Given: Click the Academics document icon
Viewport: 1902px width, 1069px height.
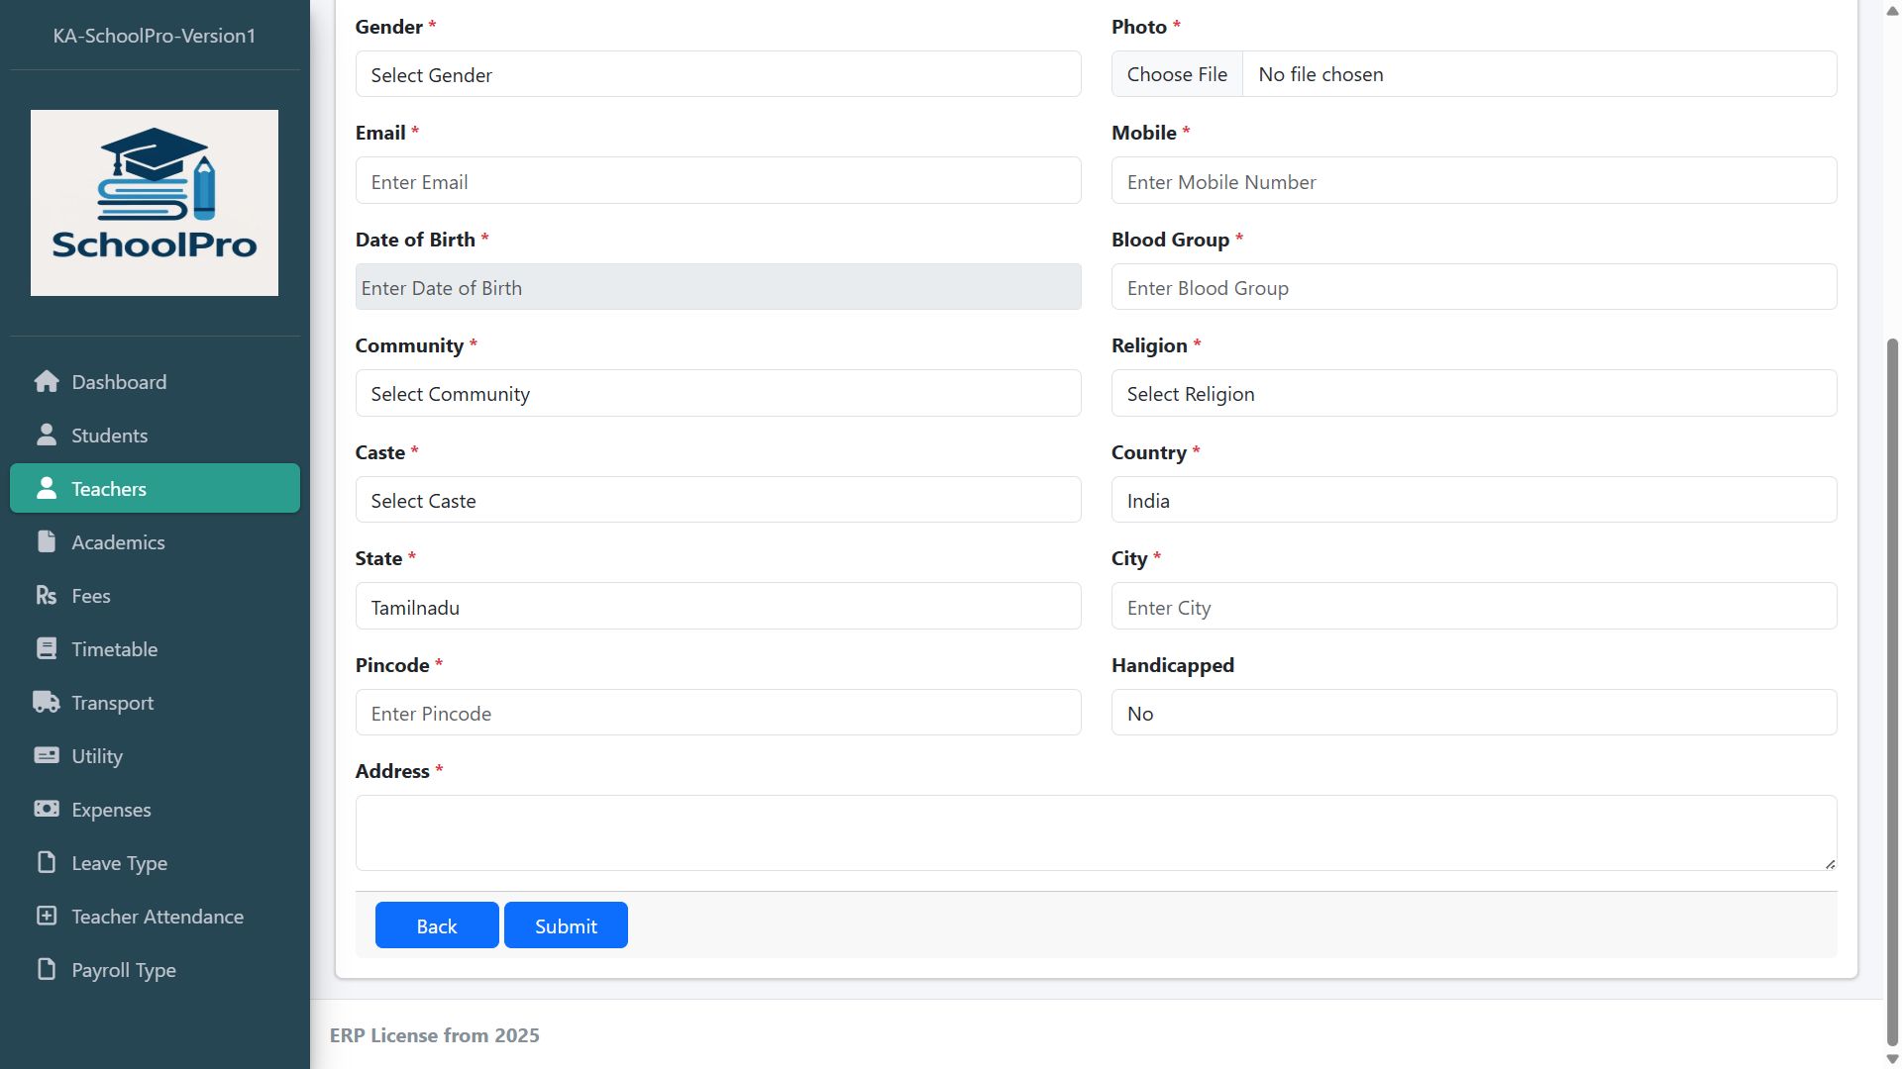Looking at the screenshot, I should pyautogui.click(x=47, y=542).
